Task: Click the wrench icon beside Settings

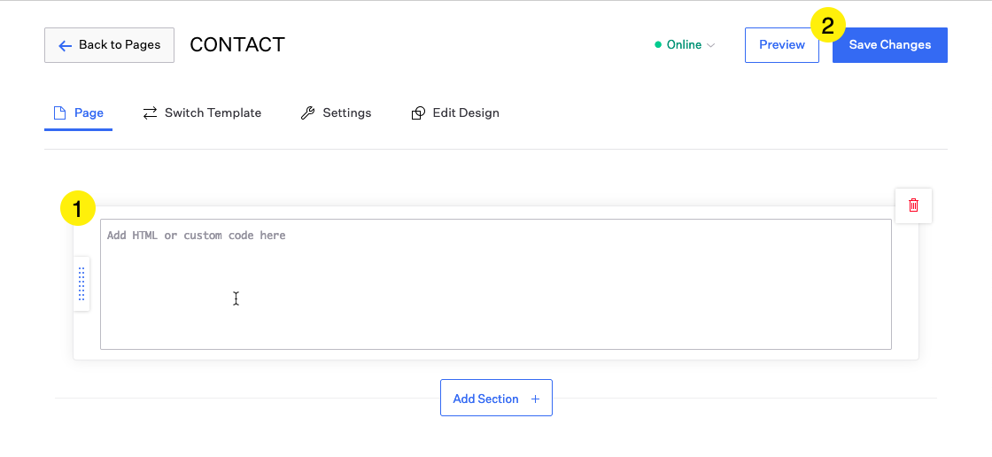Action: [x=307, y=112]
